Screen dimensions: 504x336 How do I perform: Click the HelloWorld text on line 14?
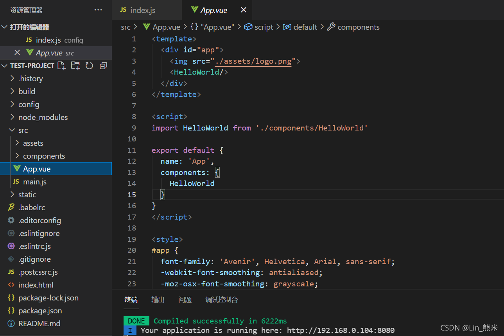(192, 183)
